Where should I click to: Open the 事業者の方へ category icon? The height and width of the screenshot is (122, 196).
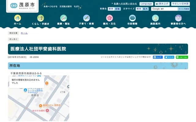pyautogui.click(x=178, y=18)
